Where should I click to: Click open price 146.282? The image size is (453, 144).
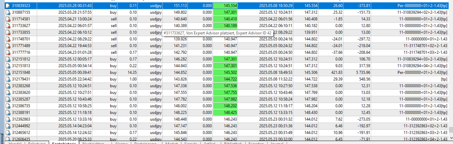click(x=180, y=59)
